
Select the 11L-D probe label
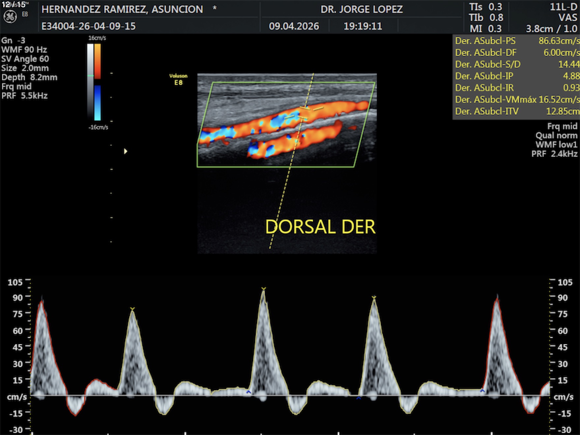[x=563, y=7]
